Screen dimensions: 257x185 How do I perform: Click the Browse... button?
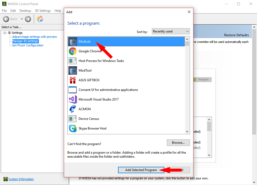[178, 143]
